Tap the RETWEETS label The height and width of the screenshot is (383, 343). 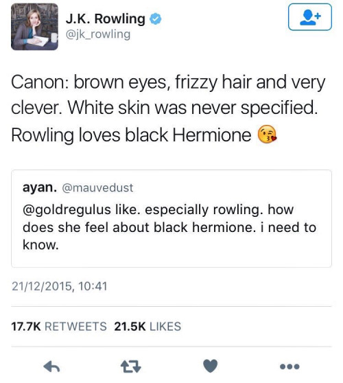76,326
